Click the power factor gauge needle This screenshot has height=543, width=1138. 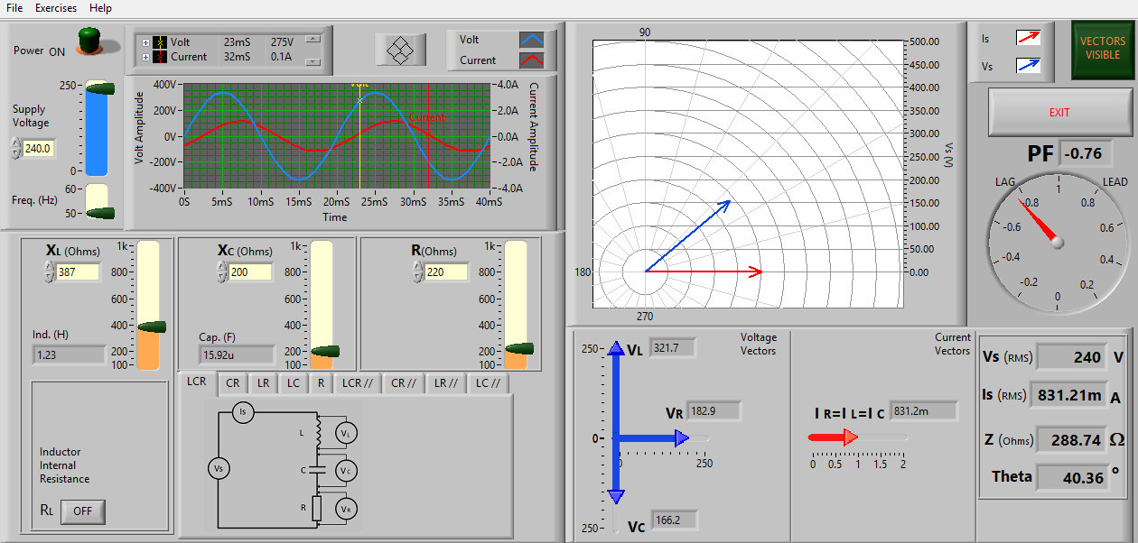tap(1040, 222)
